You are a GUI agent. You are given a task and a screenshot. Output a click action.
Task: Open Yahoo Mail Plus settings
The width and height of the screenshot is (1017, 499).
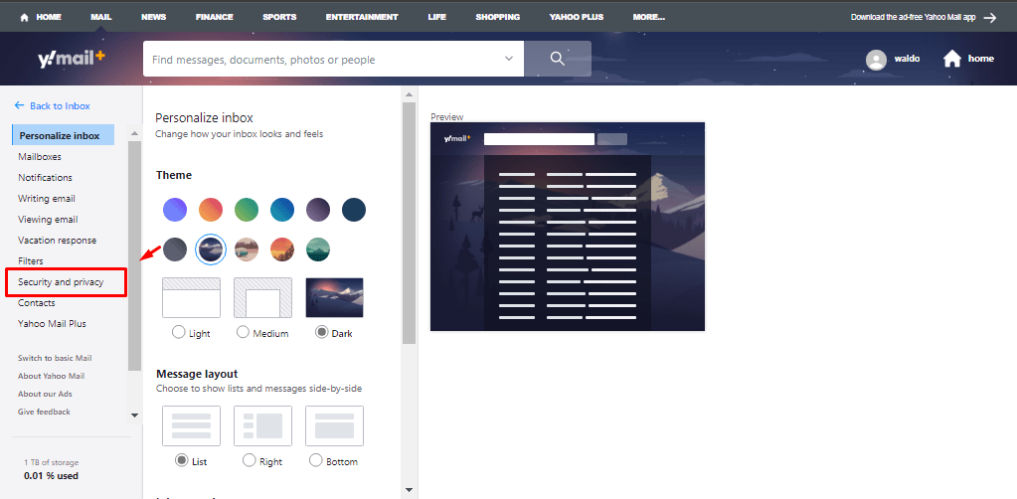pyautogui.click(x=52, y=323)
